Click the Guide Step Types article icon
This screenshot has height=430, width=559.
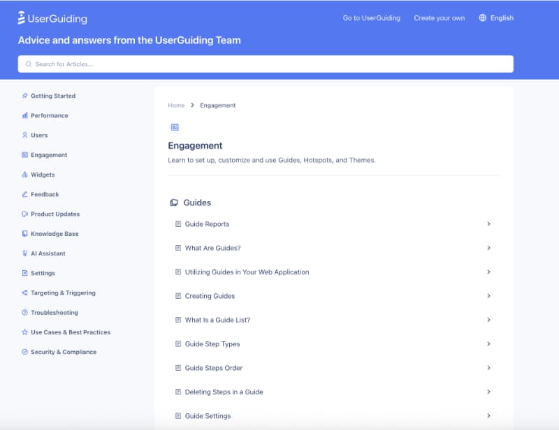tap(178, 343)
